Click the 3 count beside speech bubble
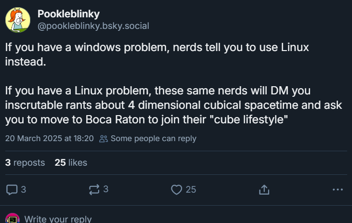The height and width of the screenshot is (223, 352). (23, 189)
